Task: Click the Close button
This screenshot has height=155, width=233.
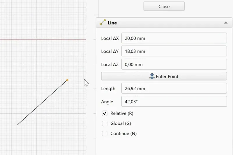Action: pyautogui.click(x=164, y=6)
